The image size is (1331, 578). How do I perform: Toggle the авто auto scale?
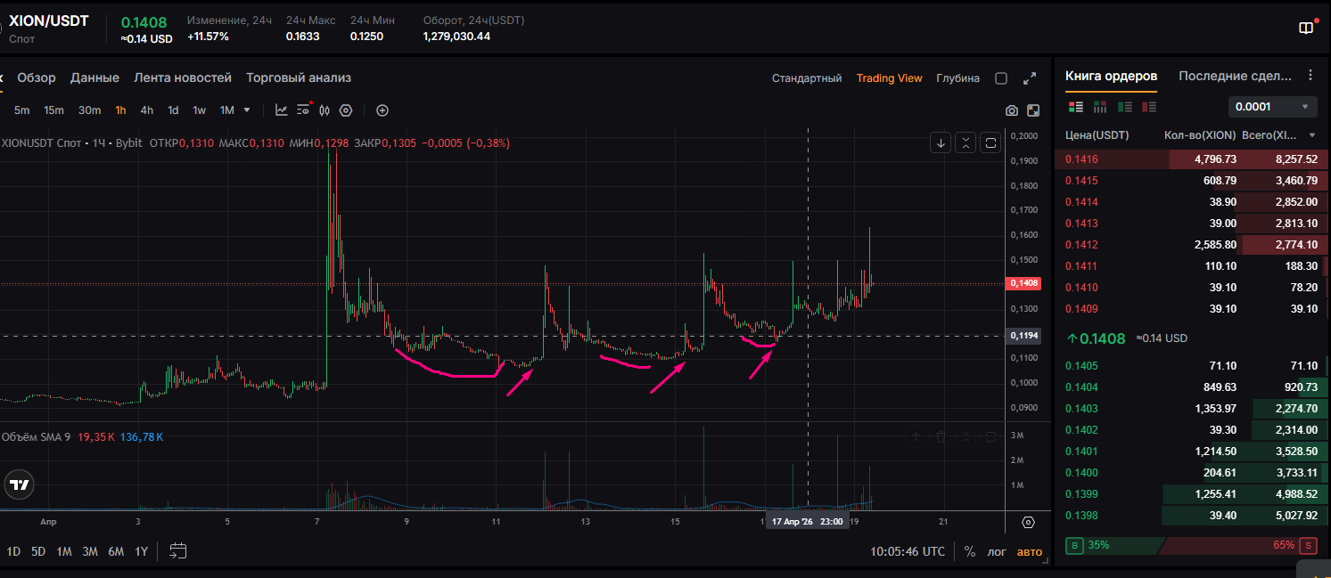click(x=1029, y=551)
